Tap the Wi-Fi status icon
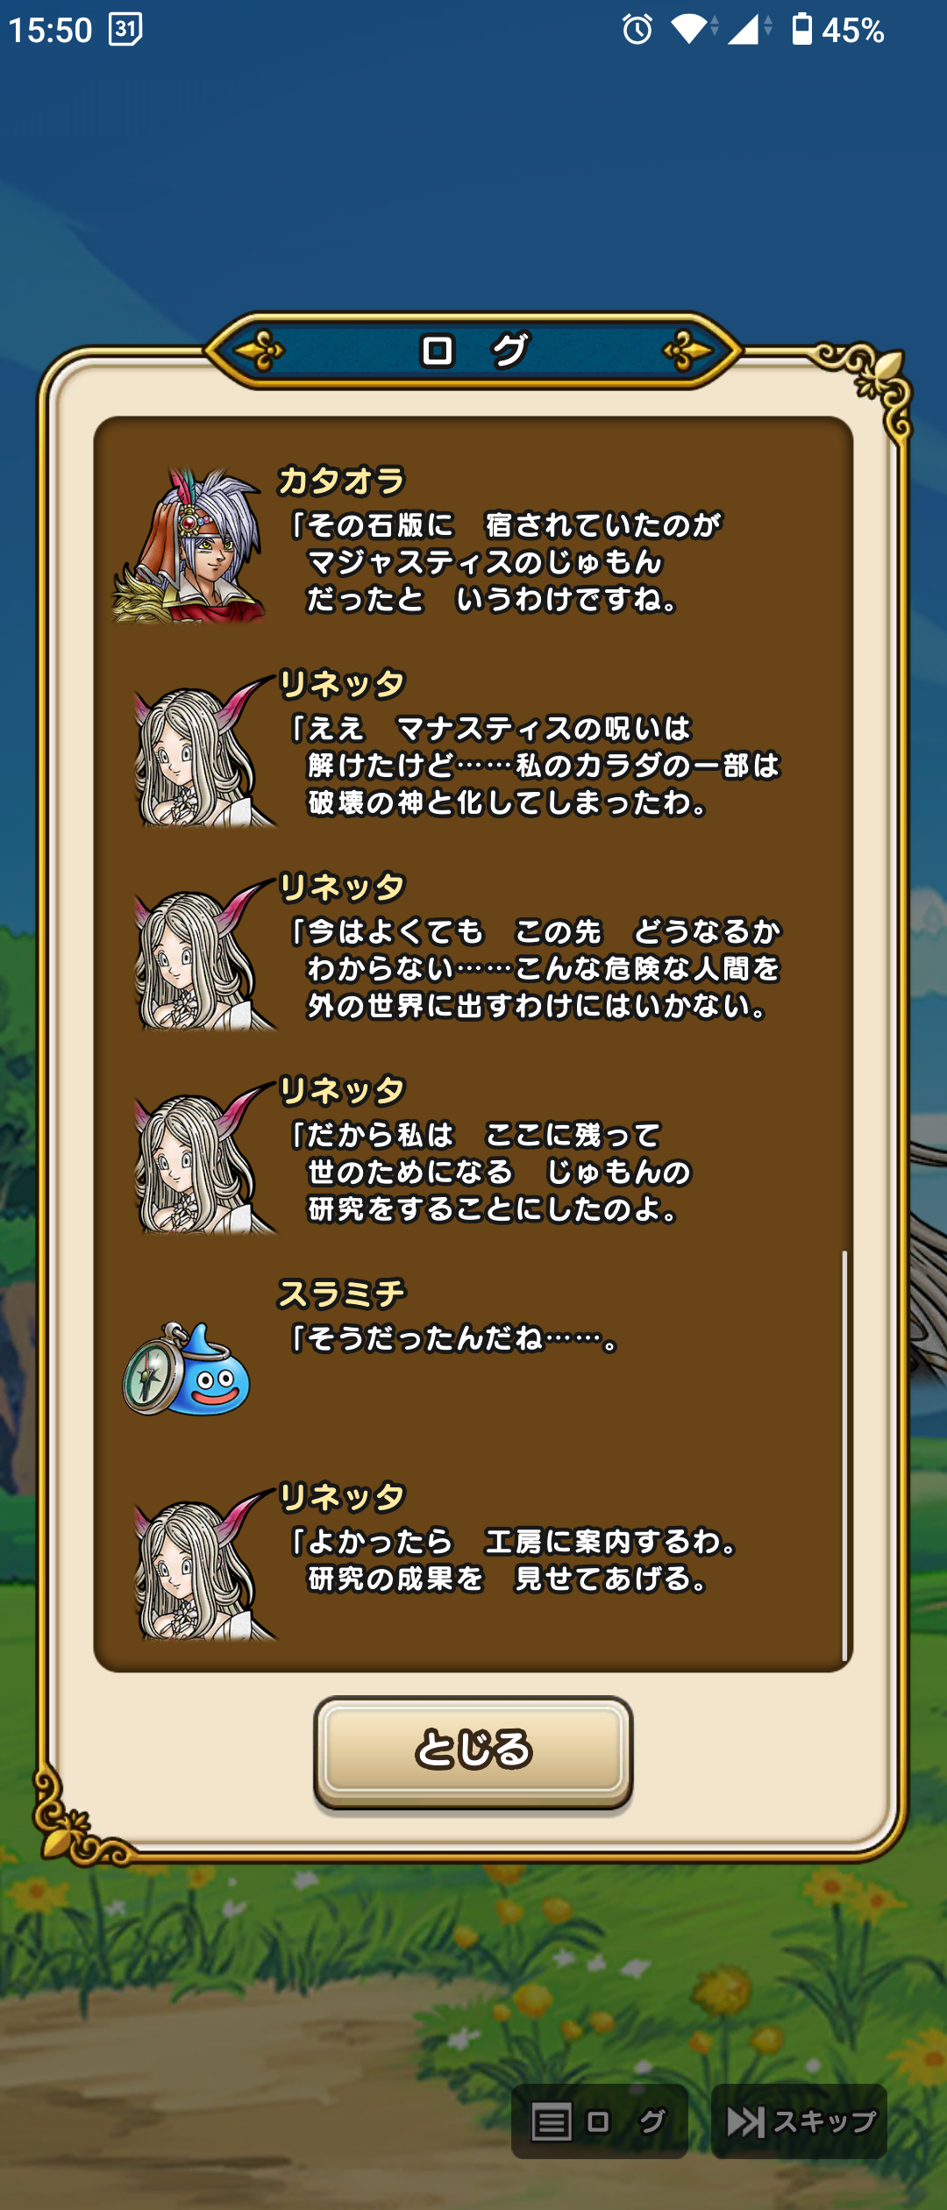This screenshot has width=947, height=2210. (693, 30)
